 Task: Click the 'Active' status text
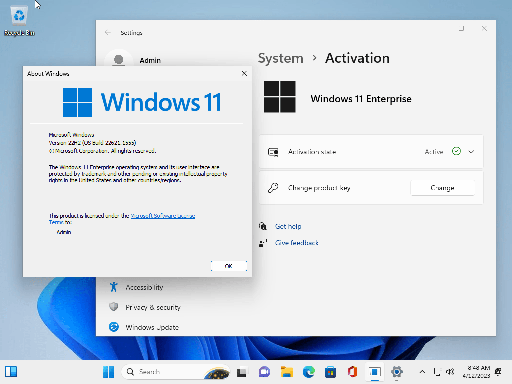[434, 152]
